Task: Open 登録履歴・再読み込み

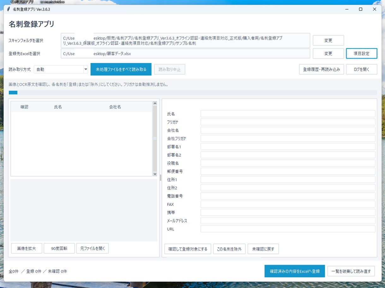Action: [321, 69]
